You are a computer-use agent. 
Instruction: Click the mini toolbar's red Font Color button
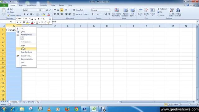[32, 22]
